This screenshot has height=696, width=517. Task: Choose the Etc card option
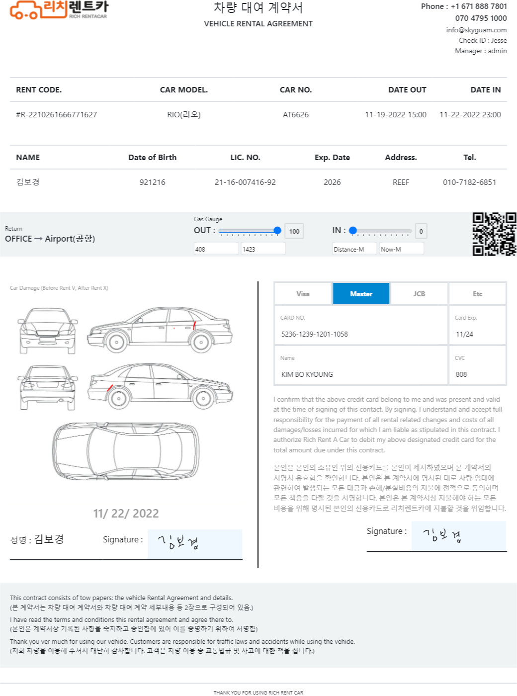pyautogui.click(x=477, y=294)
